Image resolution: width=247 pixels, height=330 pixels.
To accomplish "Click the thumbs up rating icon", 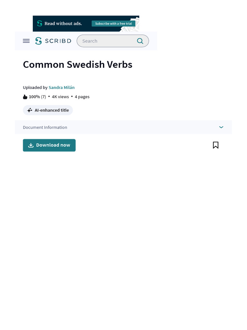I will 25,97.
